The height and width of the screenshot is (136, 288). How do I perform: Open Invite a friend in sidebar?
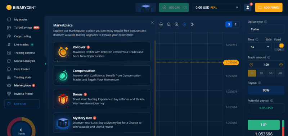pyautogui.click(x=23, y=94)
